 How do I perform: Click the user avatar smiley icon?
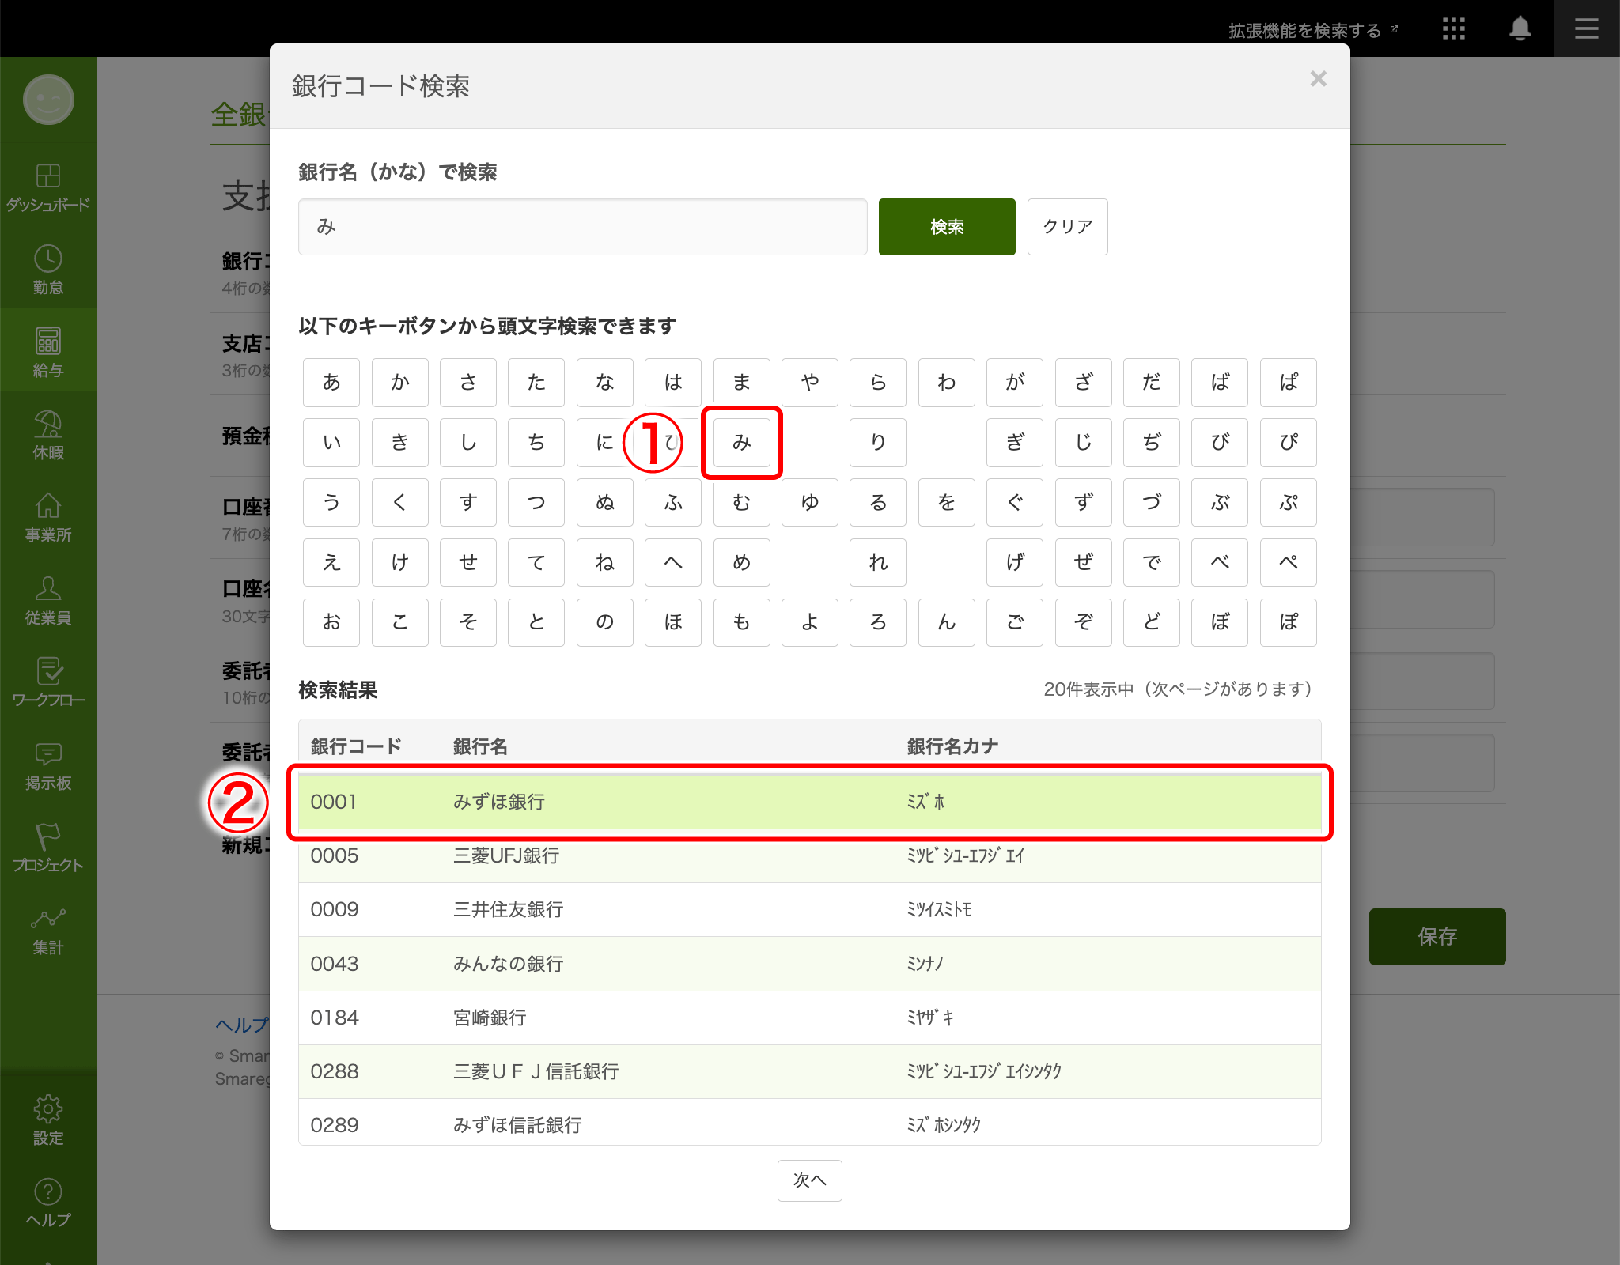click(48, 100)
